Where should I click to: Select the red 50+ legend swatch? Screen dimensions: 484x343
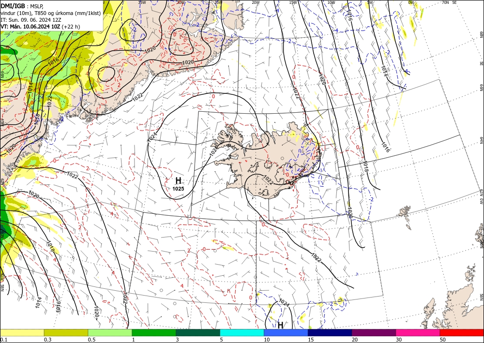click(462, 332)
